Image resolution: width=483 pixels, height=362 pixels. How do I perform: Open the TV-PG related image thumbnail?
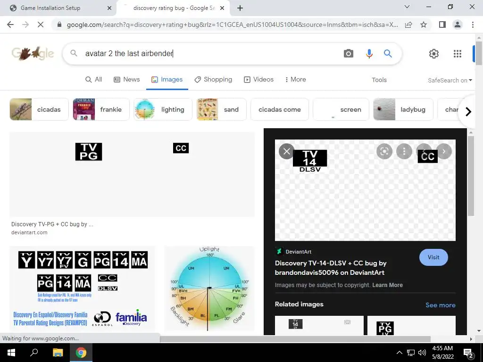tap(411, 325)
